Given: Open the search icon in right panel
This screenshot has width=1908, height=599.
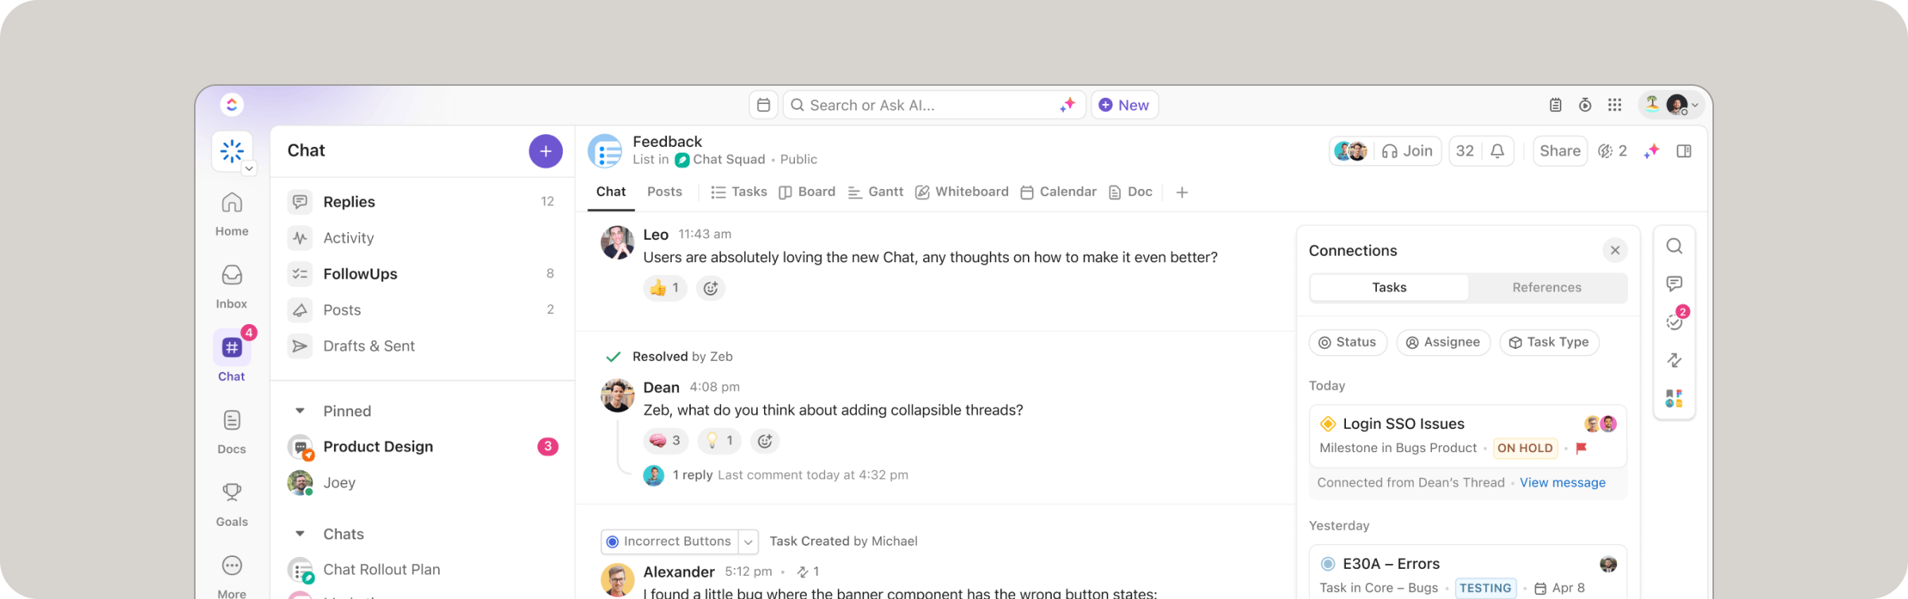Looking at the screenshot, I should (1674, 246).
